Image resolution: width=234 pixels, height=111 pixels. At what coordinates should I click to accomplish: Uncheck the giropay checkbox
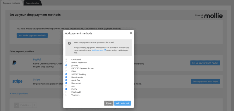tap(66, 65)
